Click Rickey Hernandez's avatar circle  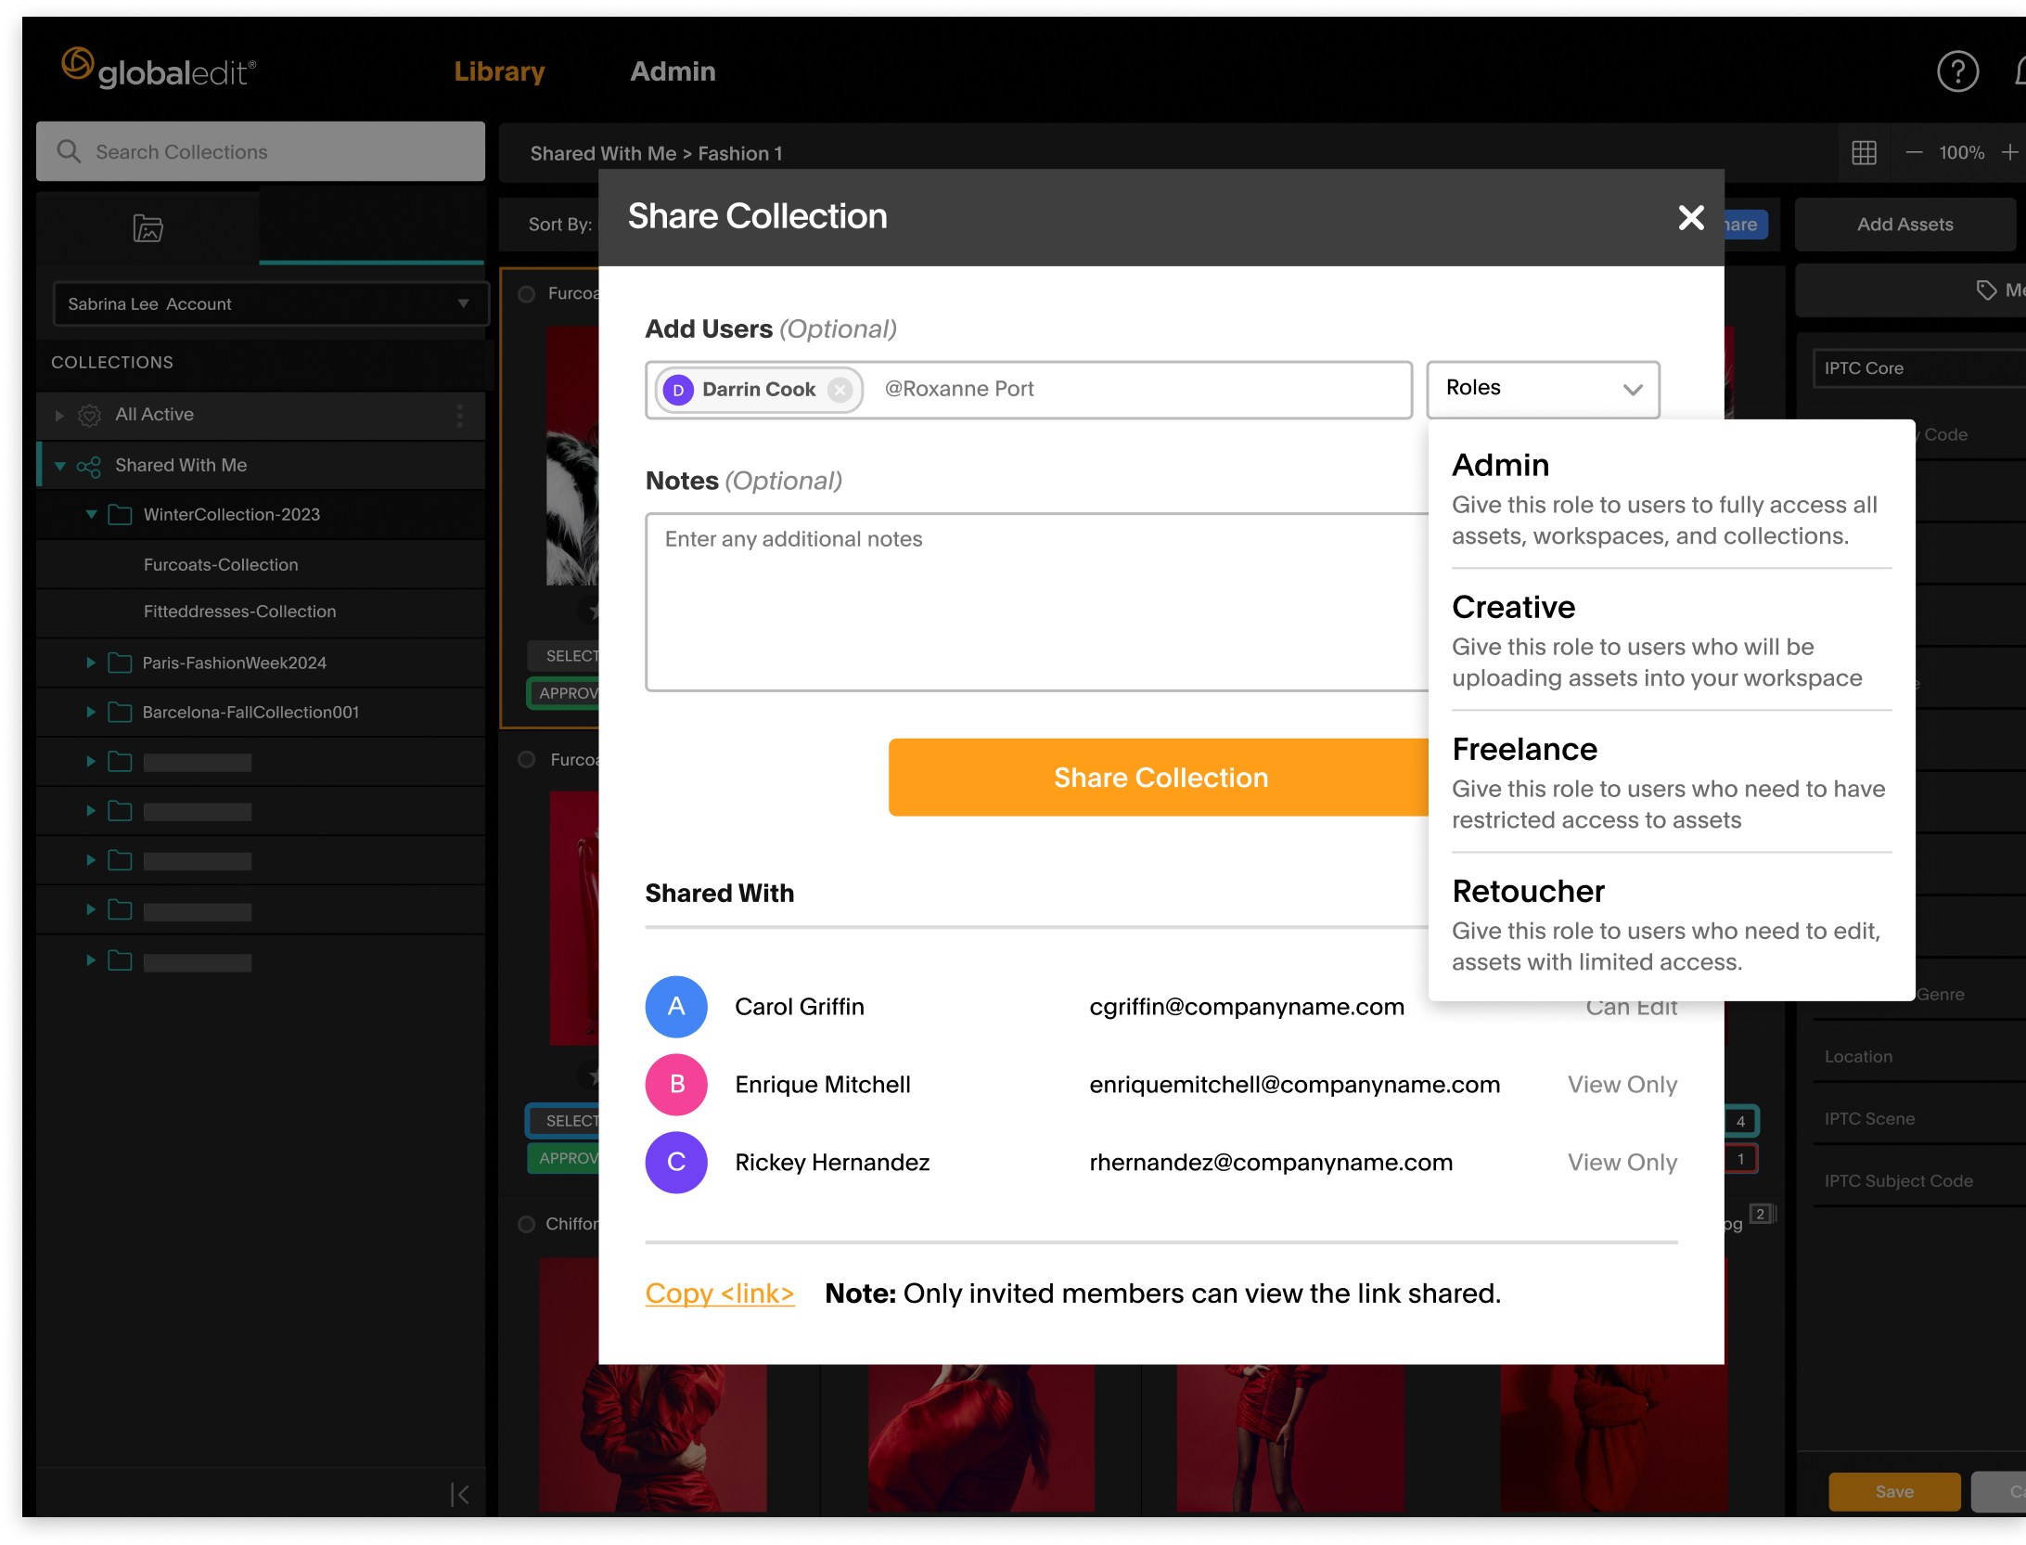tap(676, 1162)
